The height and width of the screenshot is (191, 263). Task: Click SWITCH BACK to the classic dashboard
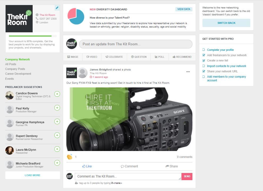[226, 23]
